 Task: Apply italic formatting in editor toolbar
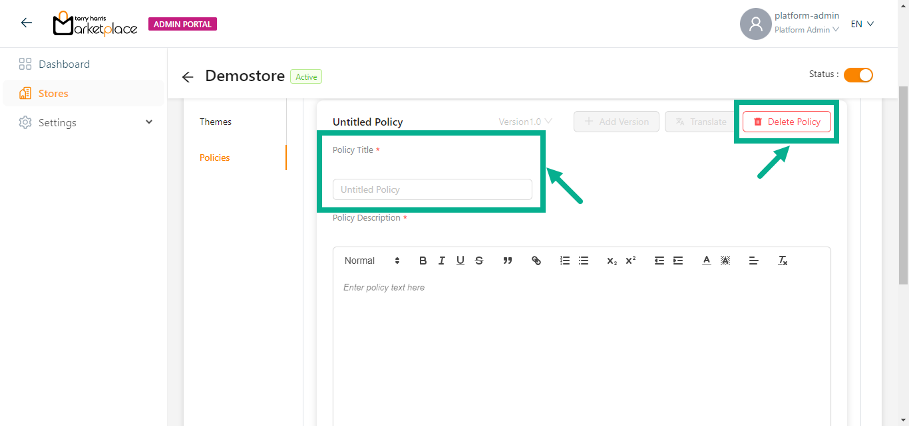coord(441,261)
